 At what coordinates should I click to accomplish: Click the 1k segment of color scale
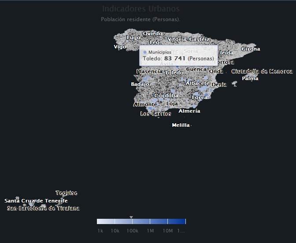tap(106, 221)
